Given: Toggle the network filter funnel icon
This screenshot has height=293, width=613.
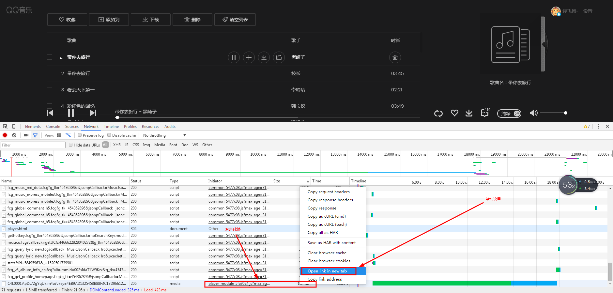Looking at the screenshot, I should [35, 135].
